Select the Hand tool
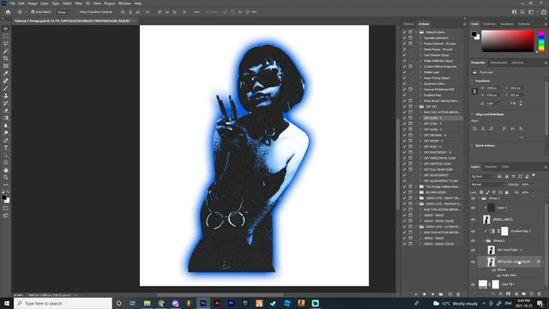The height and width of the screenshot is (309, 549). [x=6, y=170]
